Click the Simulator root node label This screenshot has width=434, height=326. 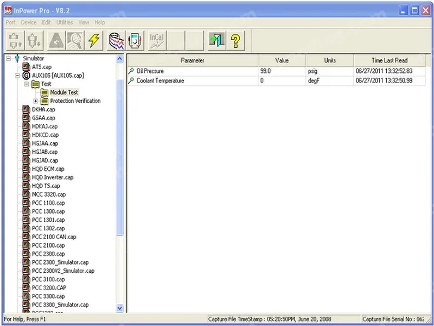34,59
